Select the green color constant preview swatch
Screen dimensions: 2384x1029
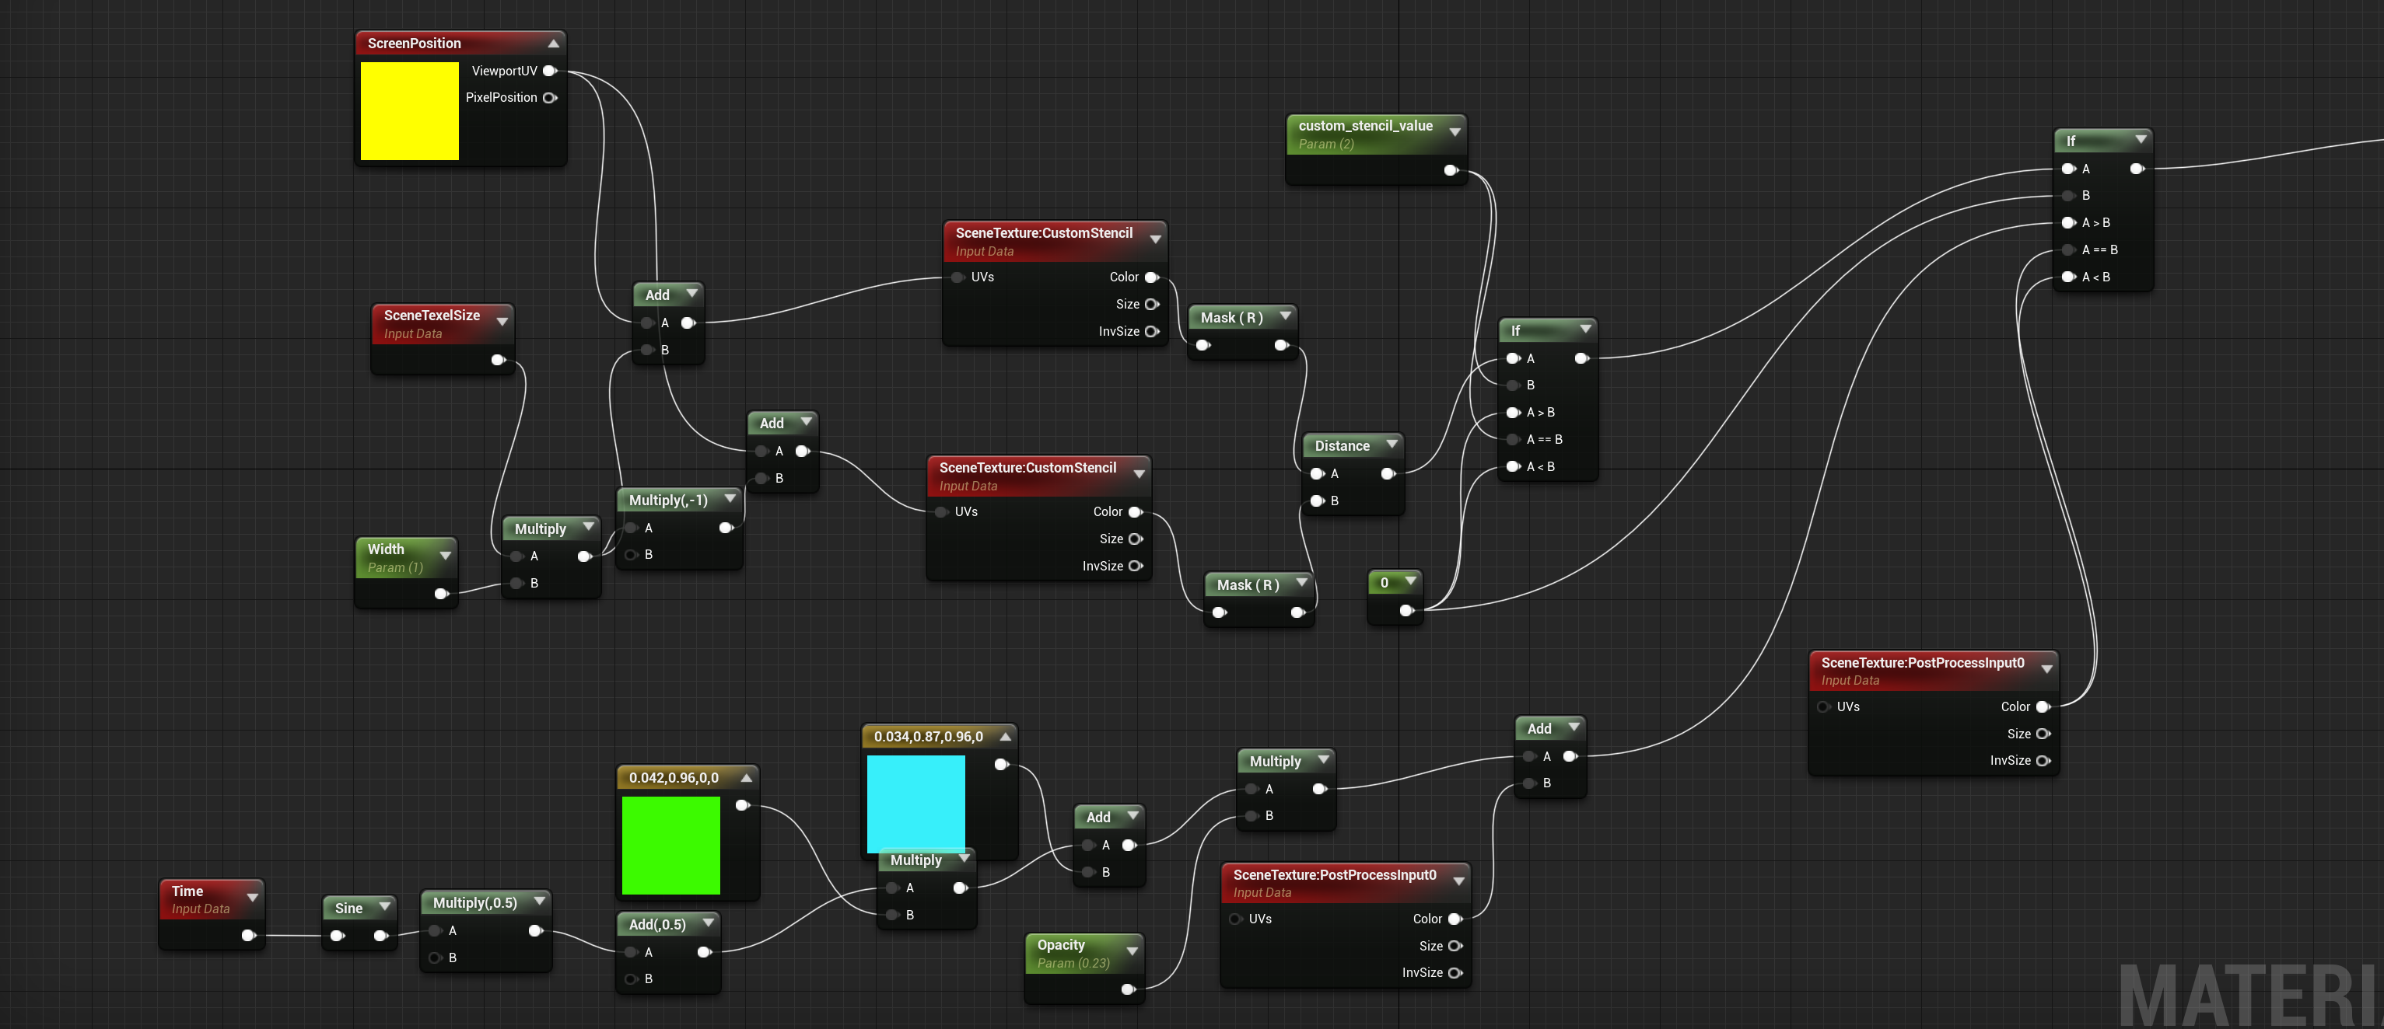[671, 845]
